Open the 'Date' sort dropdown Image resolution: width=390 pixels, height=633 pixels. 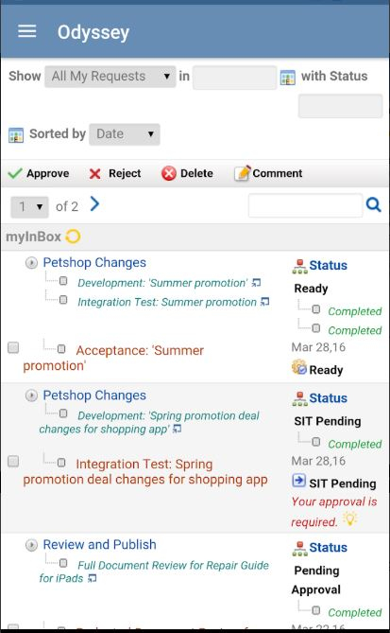point(125,134)
